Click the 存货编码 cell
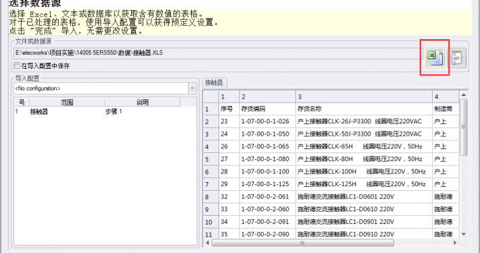Viewport: 480px width, 253px height. (268, 109)
